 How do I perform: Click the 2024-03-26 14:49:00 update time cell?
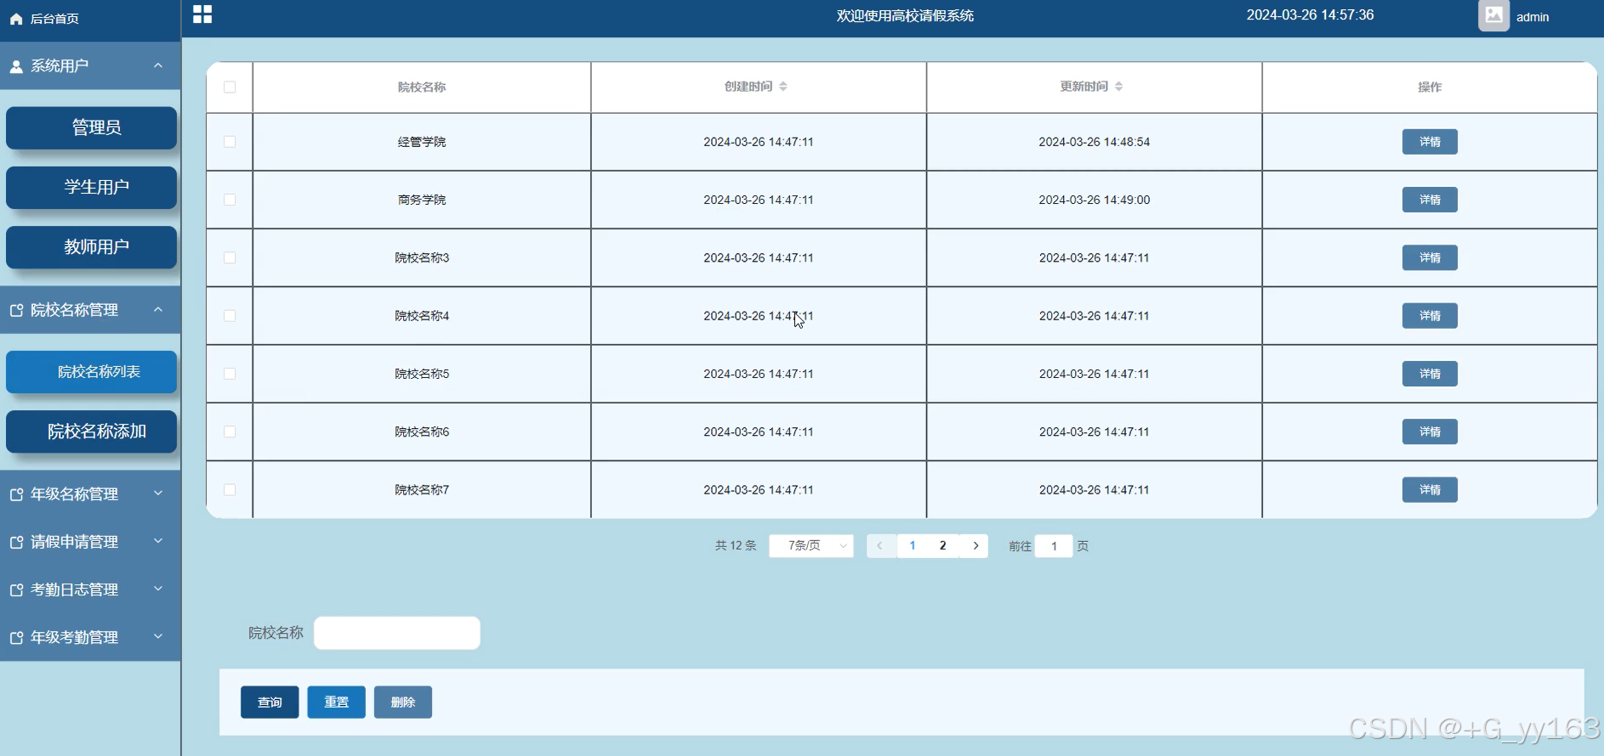(1095, 200)
